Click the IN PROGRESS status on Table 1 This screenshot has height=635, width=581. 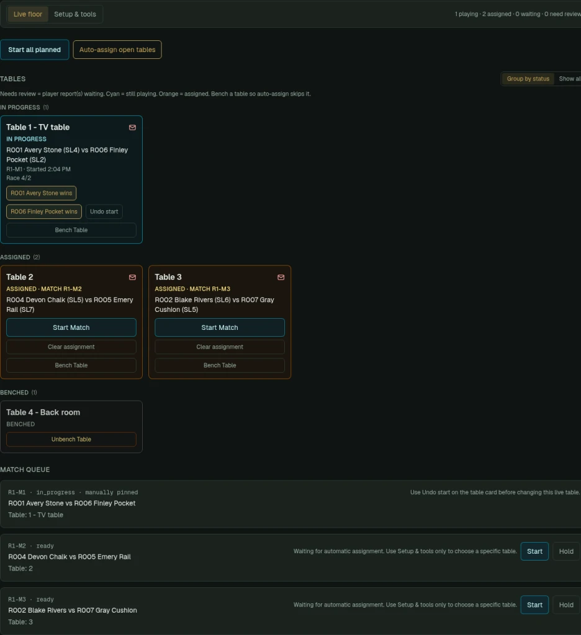click(x=26, y=139)
